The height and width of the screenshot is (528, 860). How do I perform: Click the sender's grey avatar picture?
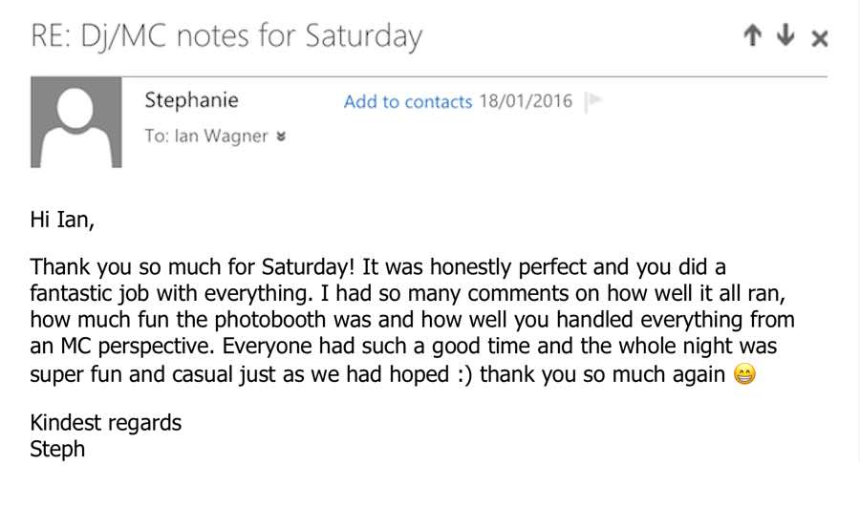(x=76, y=122)
